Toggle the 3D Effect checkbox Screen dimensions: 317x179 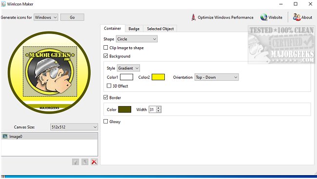click(x=109, y=86)
